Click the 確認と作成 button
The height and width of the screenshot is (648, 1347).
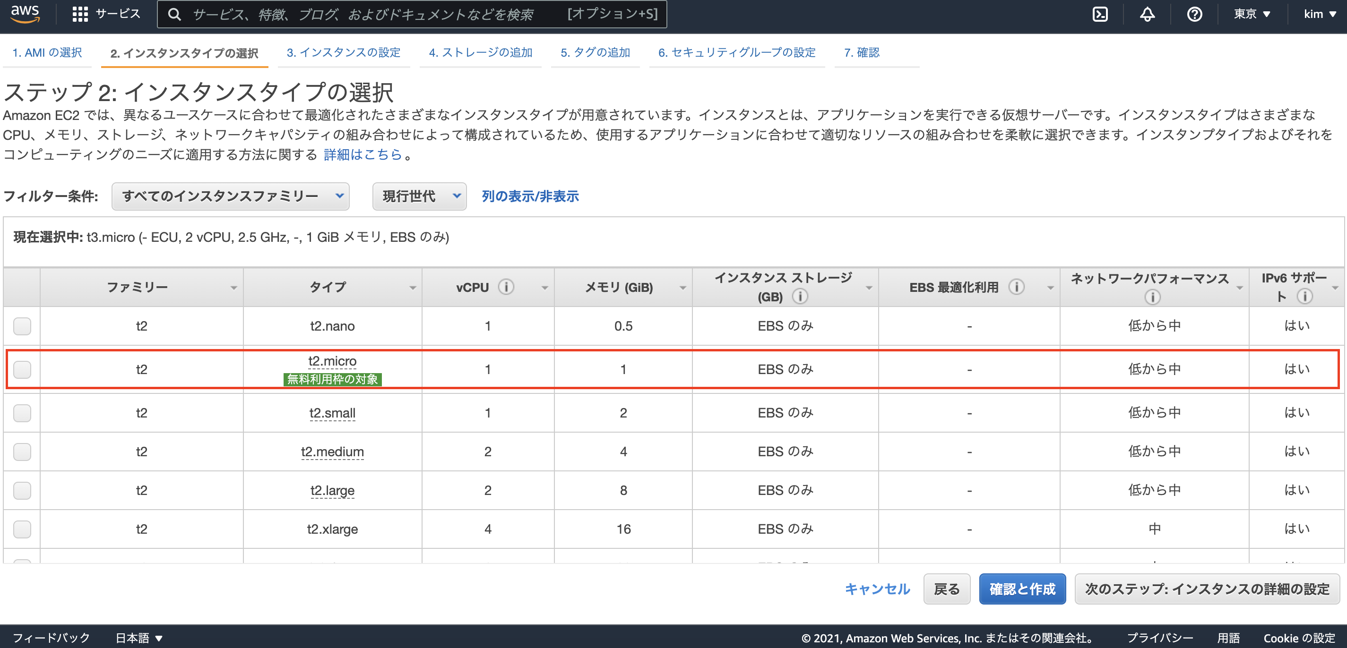pyautogui.click(x=1022, y=589)
